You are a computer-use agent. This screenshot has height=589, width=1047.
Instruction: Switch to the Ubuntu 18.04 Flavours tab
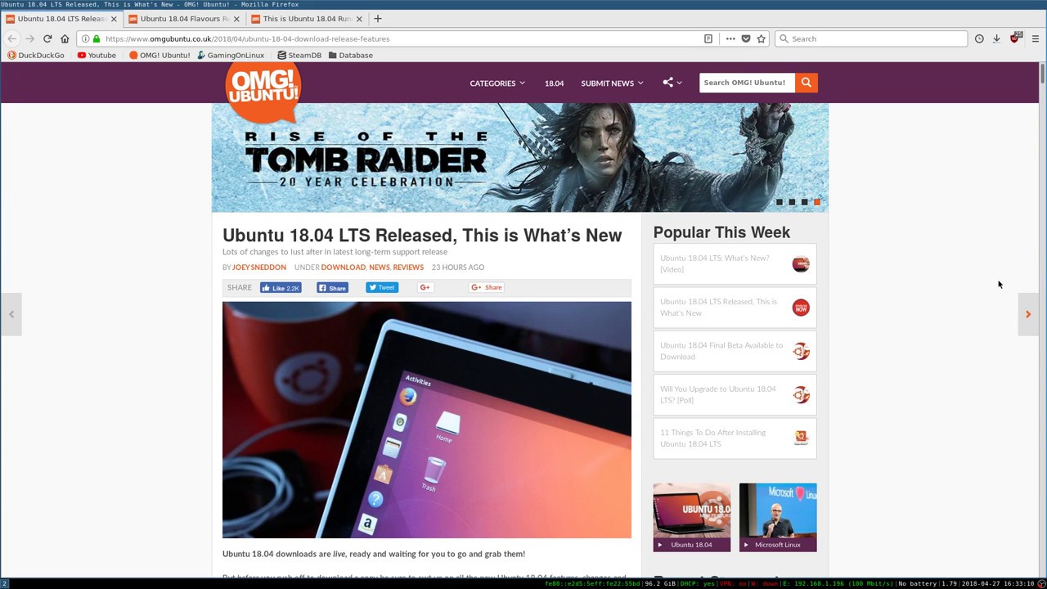pyautogui.click(x=184, y=18)
